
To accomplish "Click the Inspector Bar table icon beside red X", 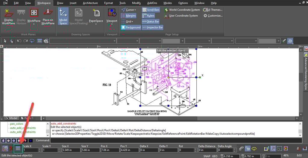I will pos(18,149).
